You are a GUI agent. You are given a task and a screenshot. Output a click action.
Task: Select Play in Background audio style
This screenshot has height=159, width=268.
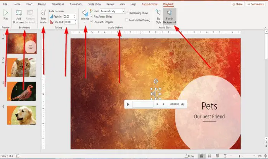169,16
